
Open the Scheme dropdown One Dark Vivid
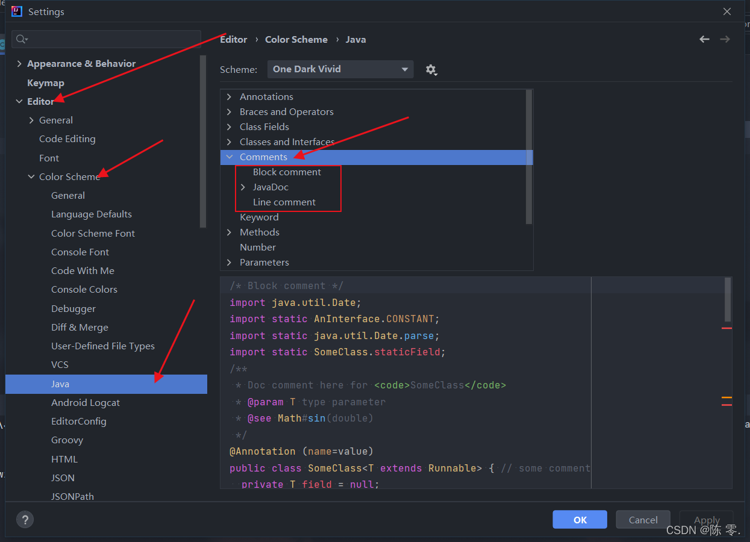point(340,69)
